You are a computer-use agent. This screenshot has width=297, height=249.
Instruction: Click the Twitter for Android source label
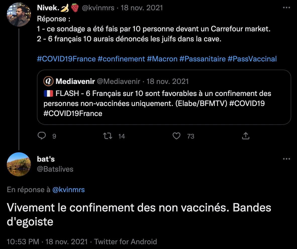coord(125,242)
